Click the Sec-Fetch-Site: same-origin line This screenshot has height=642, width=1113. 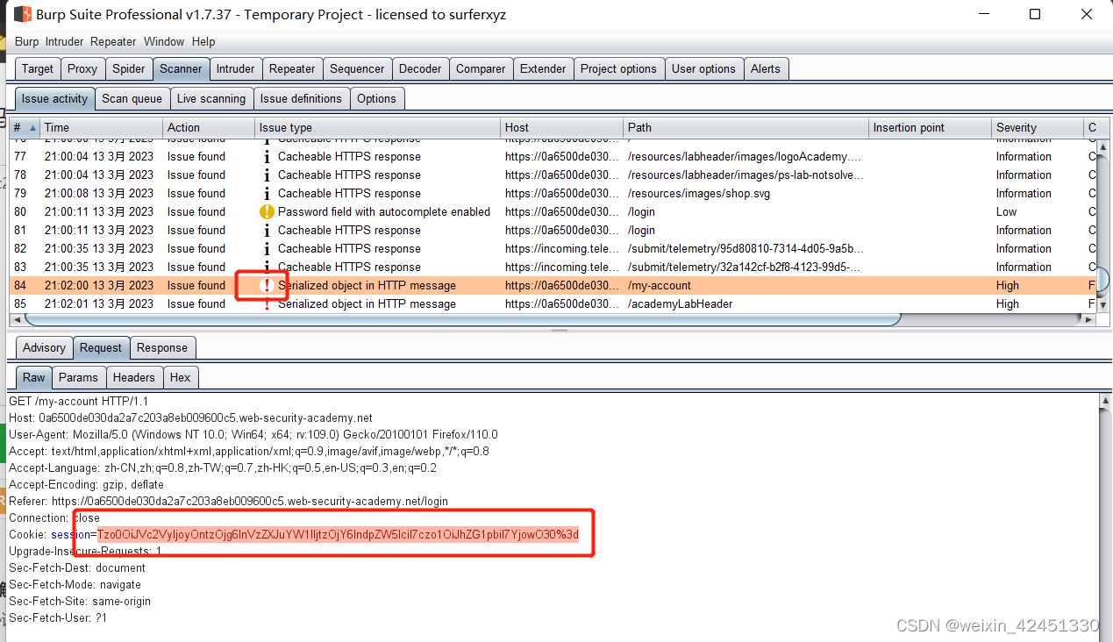click(80, 602)
